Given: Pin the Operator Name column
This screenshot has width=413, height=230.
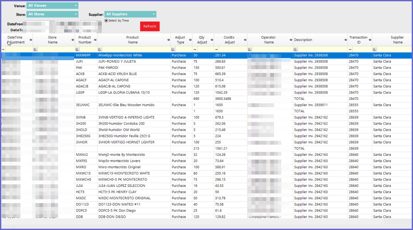Looking at the screenshot, I should (291, 40).
